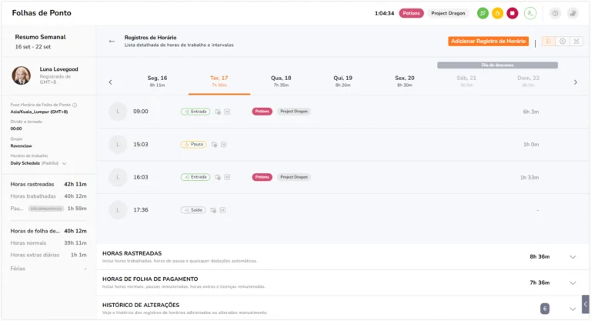The width and height of the screenshot is (591, 321).
Task: Click the M icon on the 15:03 row
Action: (223, 145)
